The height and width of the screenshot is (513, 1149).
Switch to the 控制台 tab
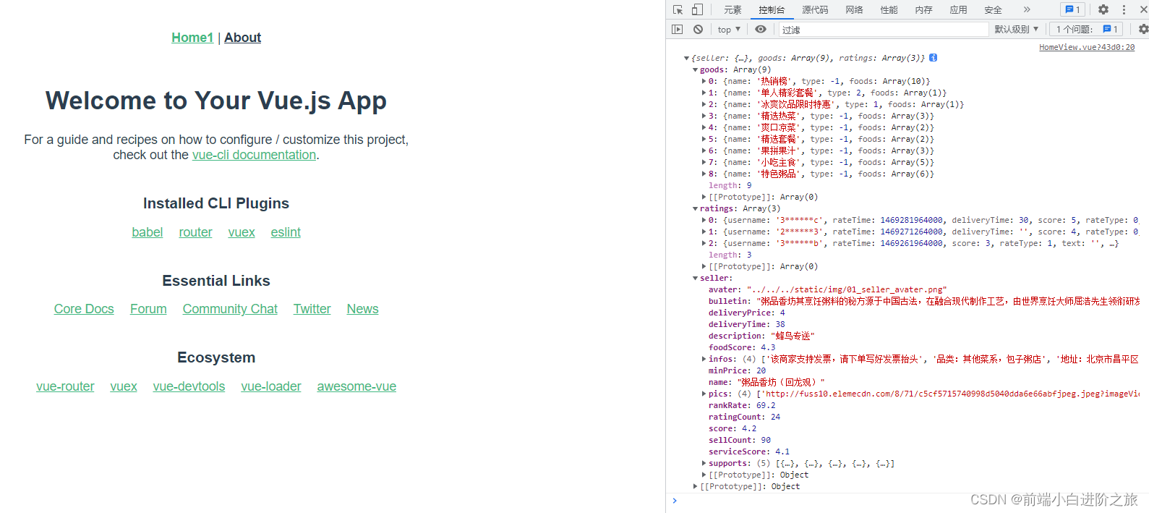pyautogui.click(x=772, y=9)
